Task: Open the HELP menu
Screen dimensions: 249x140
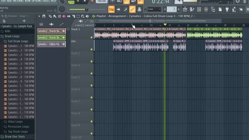Action: coord(53,1)
